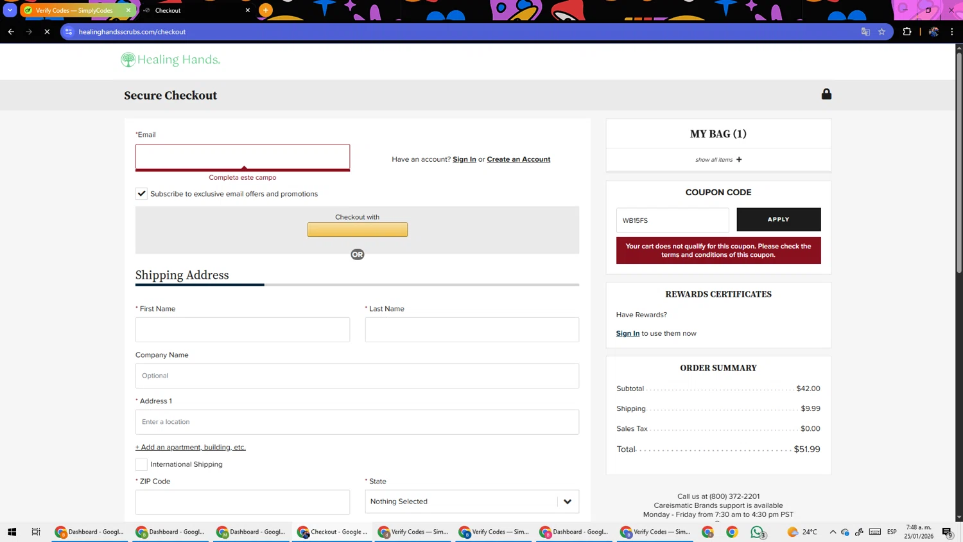Follow the Sign In link beside Create an Account

coord(464,159)
